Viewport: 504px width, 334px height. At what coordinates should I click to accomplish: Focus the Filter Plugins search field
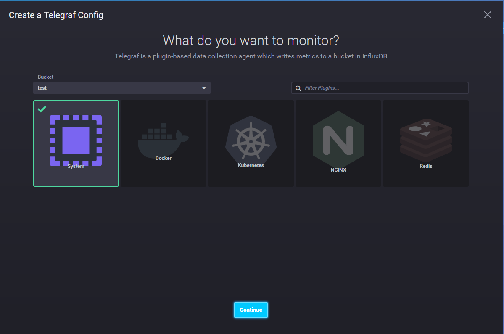(380, 88)
